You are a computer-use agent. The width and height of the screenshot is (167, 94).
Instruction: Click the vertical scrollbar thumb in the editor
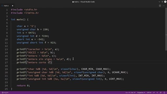click(166, 29)
